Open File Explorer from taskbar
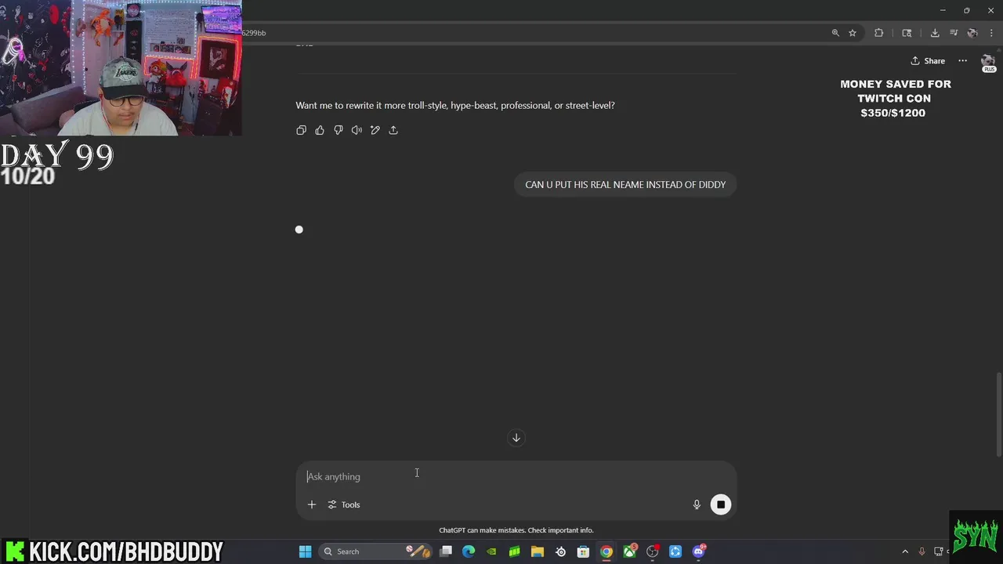 [x=538, y=551]
